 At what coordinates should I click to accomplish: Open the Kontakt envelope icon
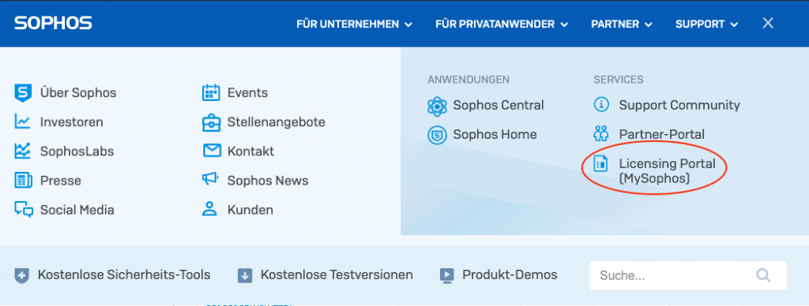(210, 151)
